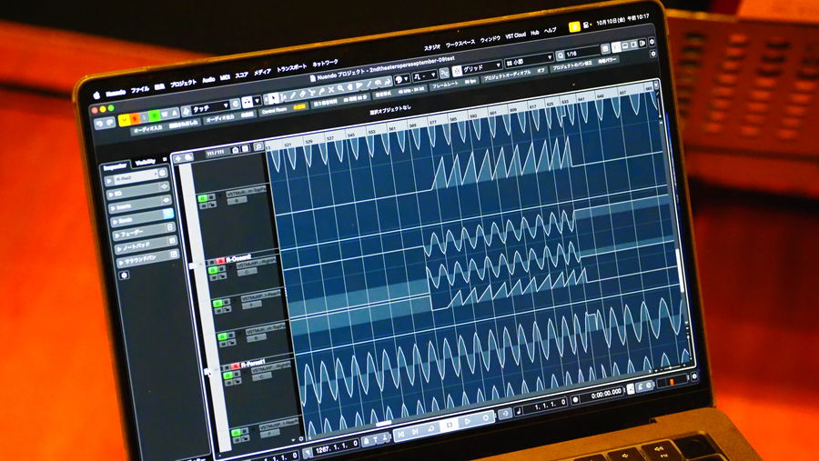This screenshot has width=819, height=461.
Task: Click the add track plus icon
Action: [x=177, y=157]
